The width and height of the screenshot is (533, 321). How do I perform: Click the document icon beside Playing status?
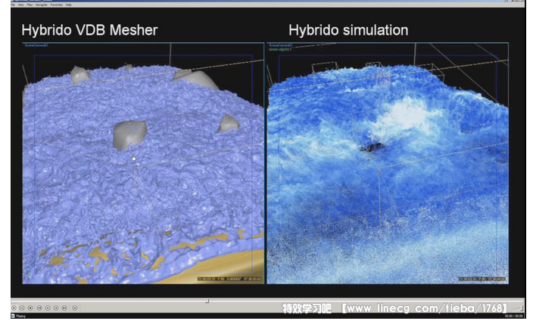(13, 316)
